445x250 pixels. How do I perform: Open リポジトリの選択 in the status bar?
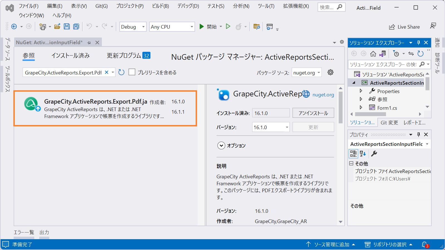pyautogui.click(x=389, y=244)
